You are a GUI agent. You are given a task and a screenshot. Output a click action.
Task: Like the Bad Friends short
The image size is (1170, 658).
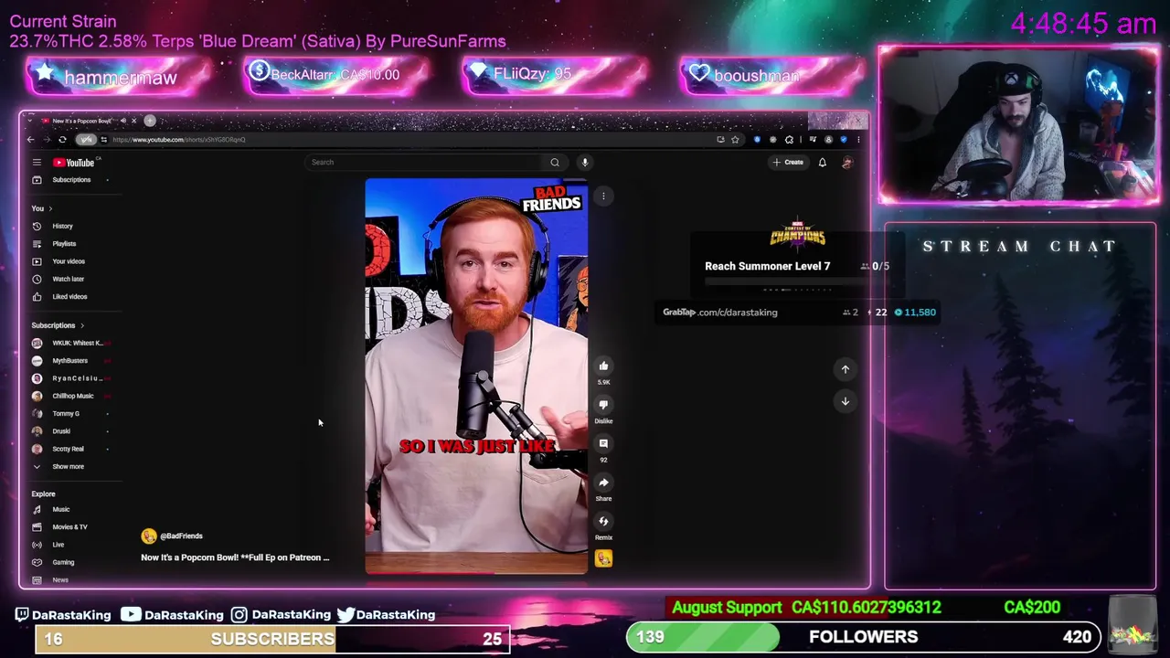[x=603, y=366]
